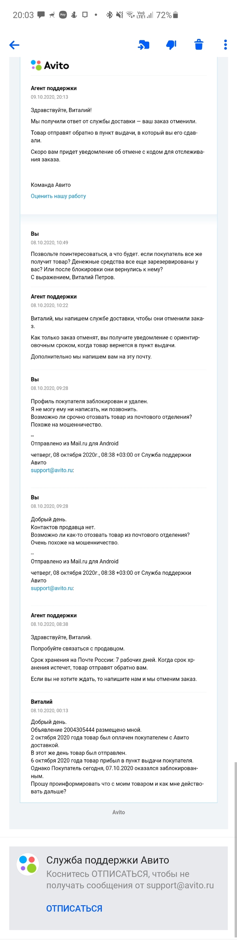This screenshot has width=237, height=952.
Task: Delete this email with the trash icon
Action: (x=199, y=45)
